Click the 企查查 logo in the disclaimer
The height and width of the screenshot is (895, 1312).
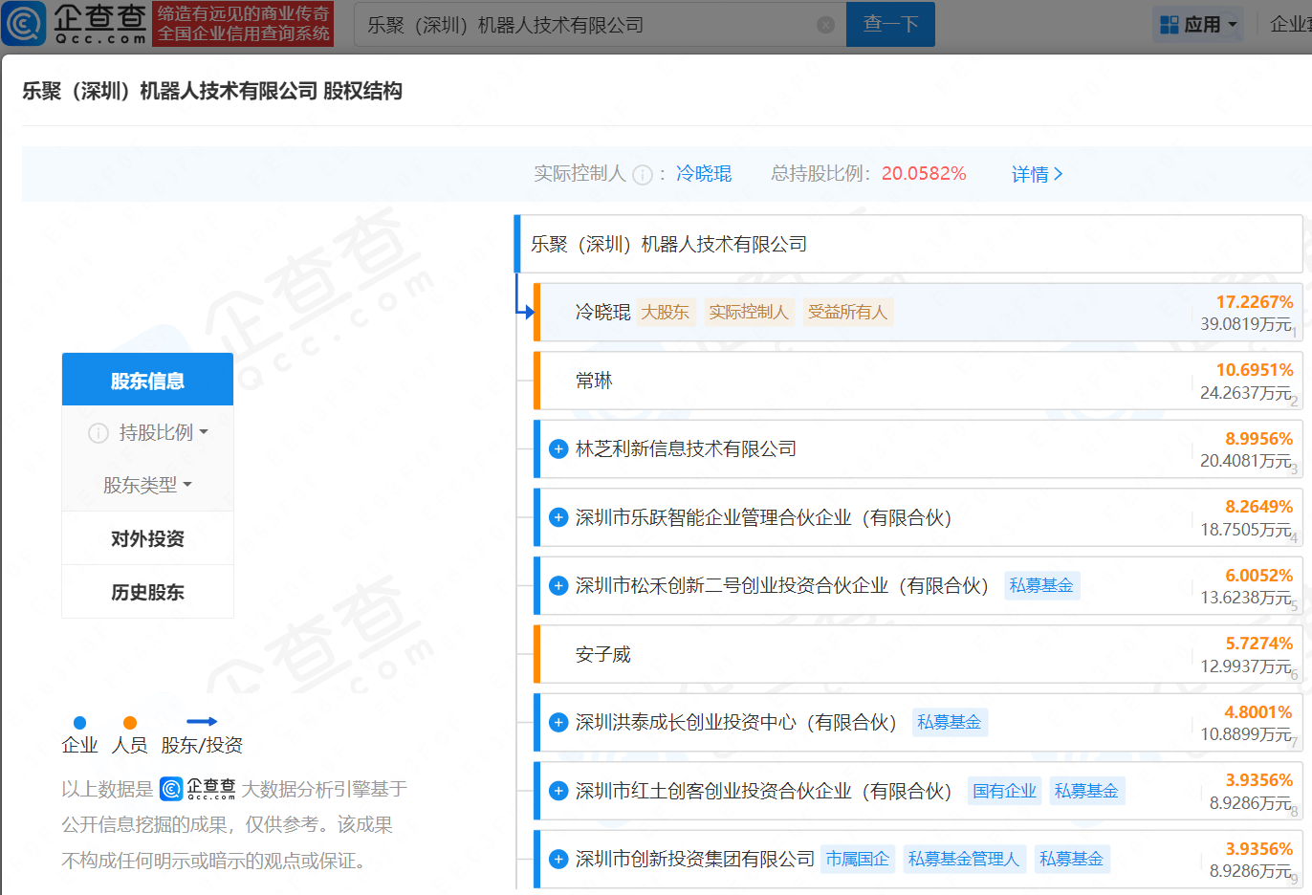coord(198,789)
